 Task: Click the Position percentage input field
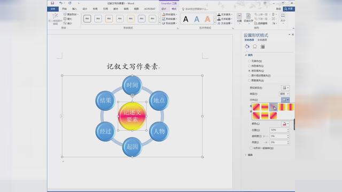[279, 130]
